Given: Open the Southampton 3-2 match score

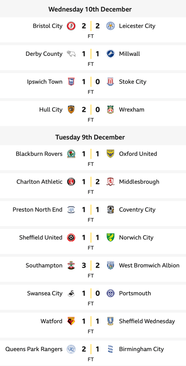Looking at the screenshot, I should click(91, 265).
